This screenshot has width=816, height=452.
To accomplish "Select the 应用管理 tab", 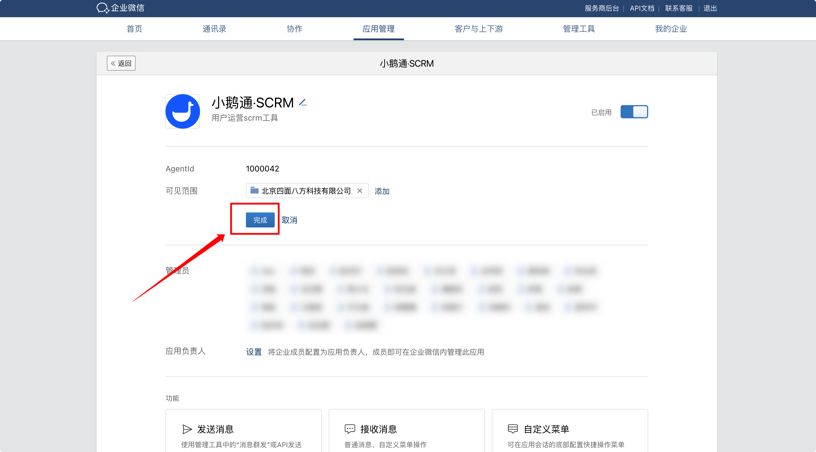I will pos(379,29).
